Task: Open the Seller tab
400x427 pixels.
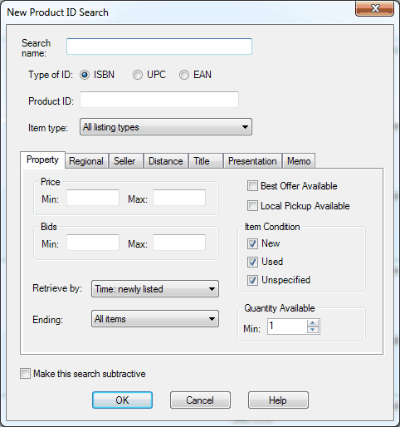Action: click(124, 161)
